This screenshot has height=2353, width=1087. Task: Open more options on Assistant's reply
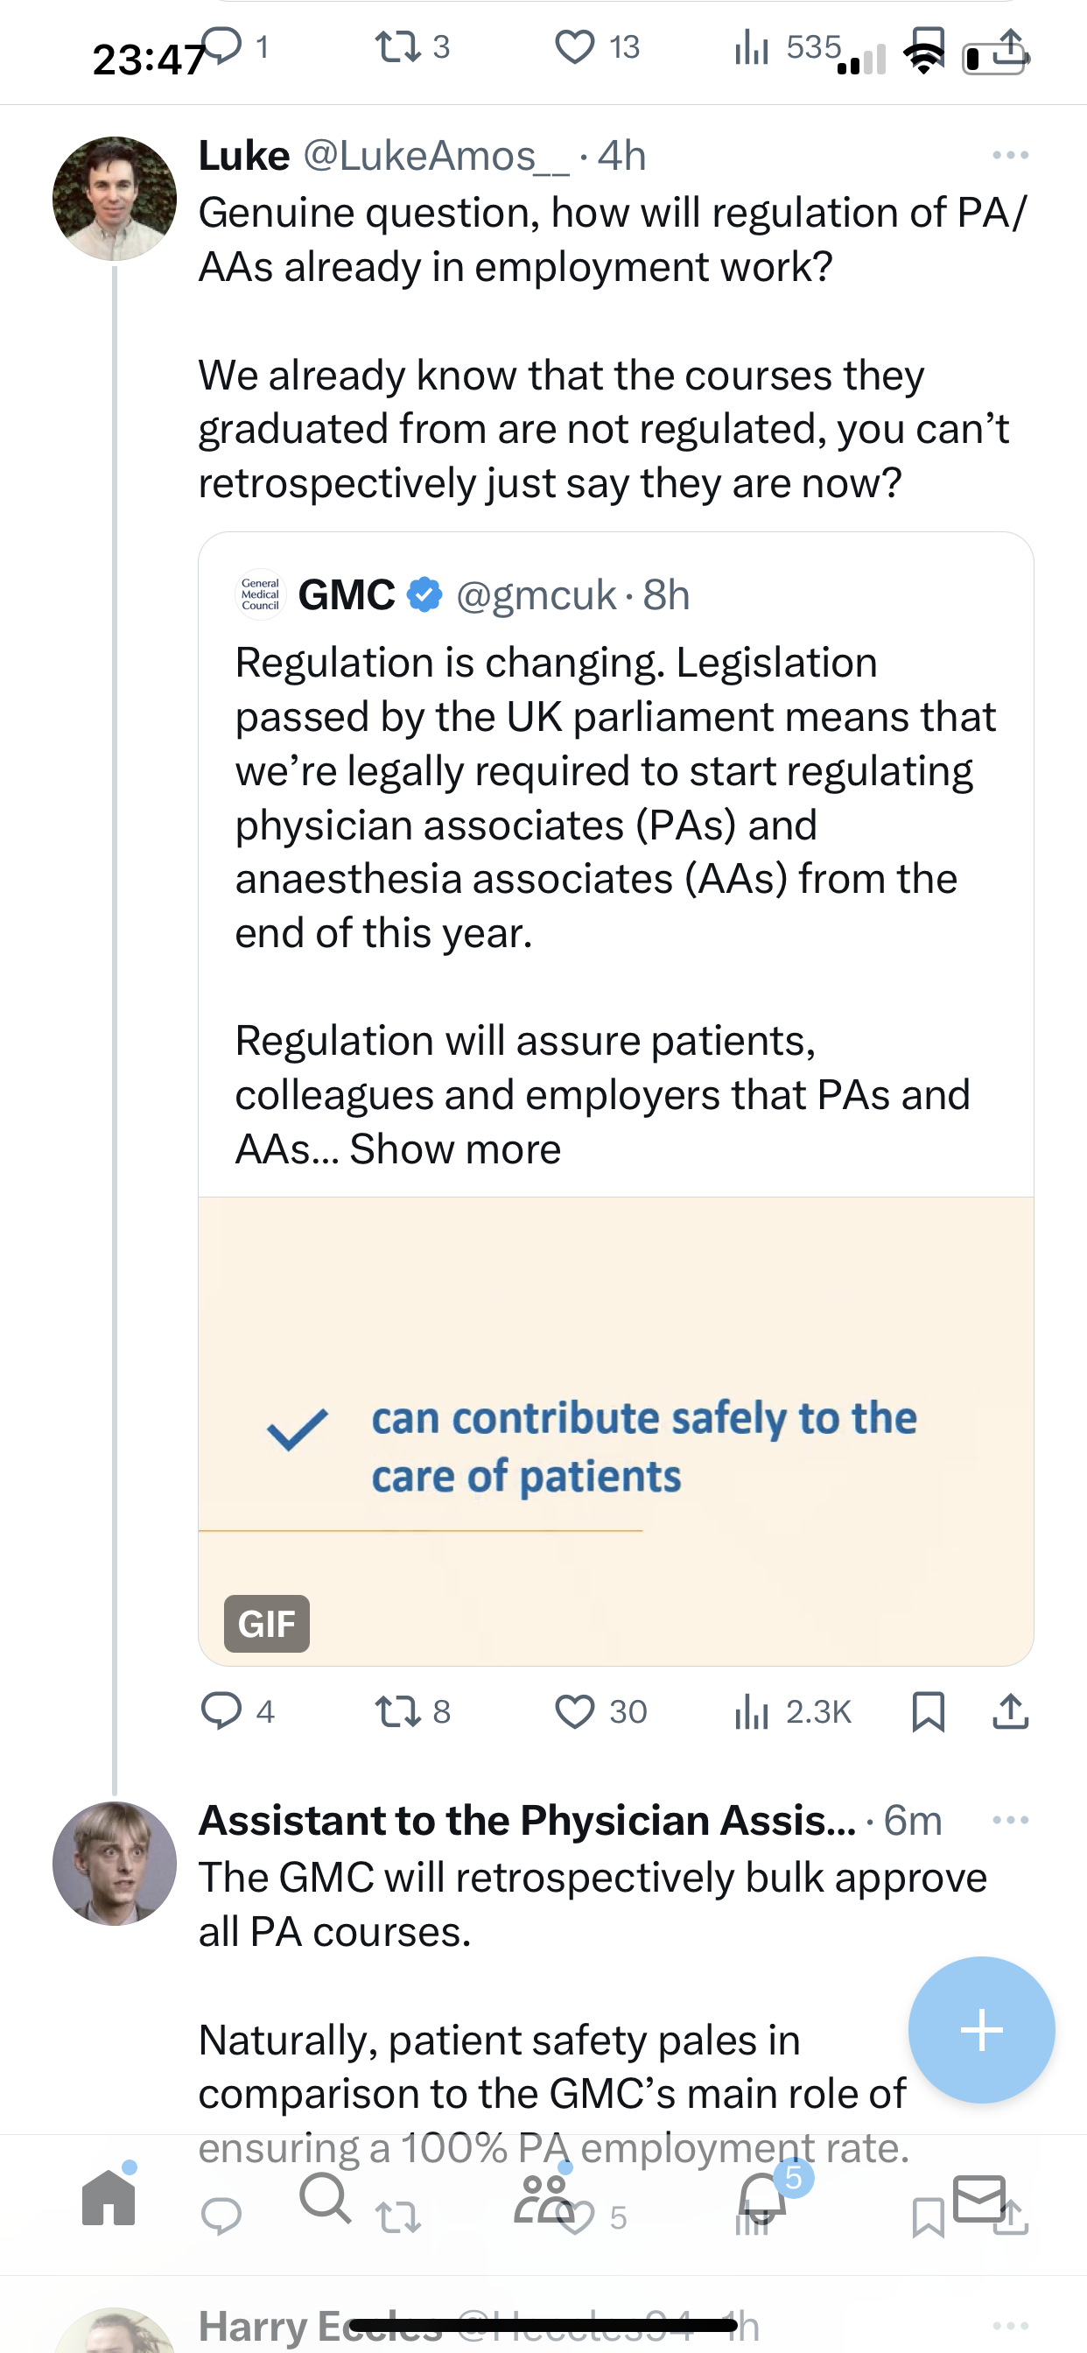coord(1010,1821)
